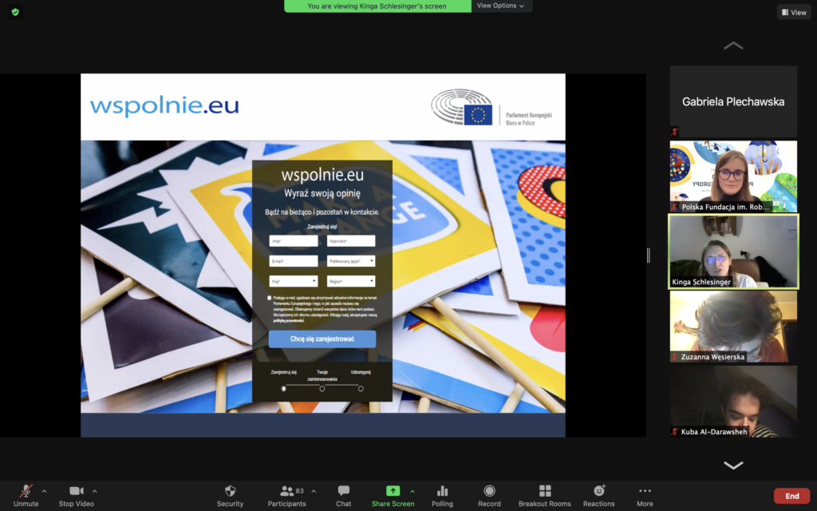
Task: Open the 'Preferowany język' dropdown
Action: 349,261
